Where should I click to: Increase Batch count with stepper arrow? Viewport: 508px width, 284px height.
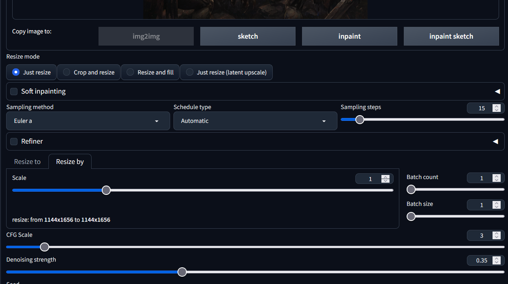pyautogui.click(x=496, y=176)
